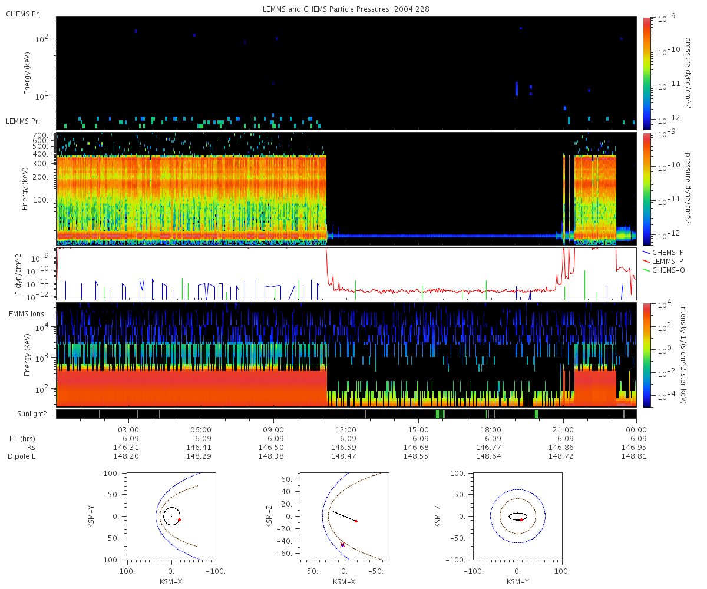Click the 'KSM-X' axis label under the left orbit plot

171,581
